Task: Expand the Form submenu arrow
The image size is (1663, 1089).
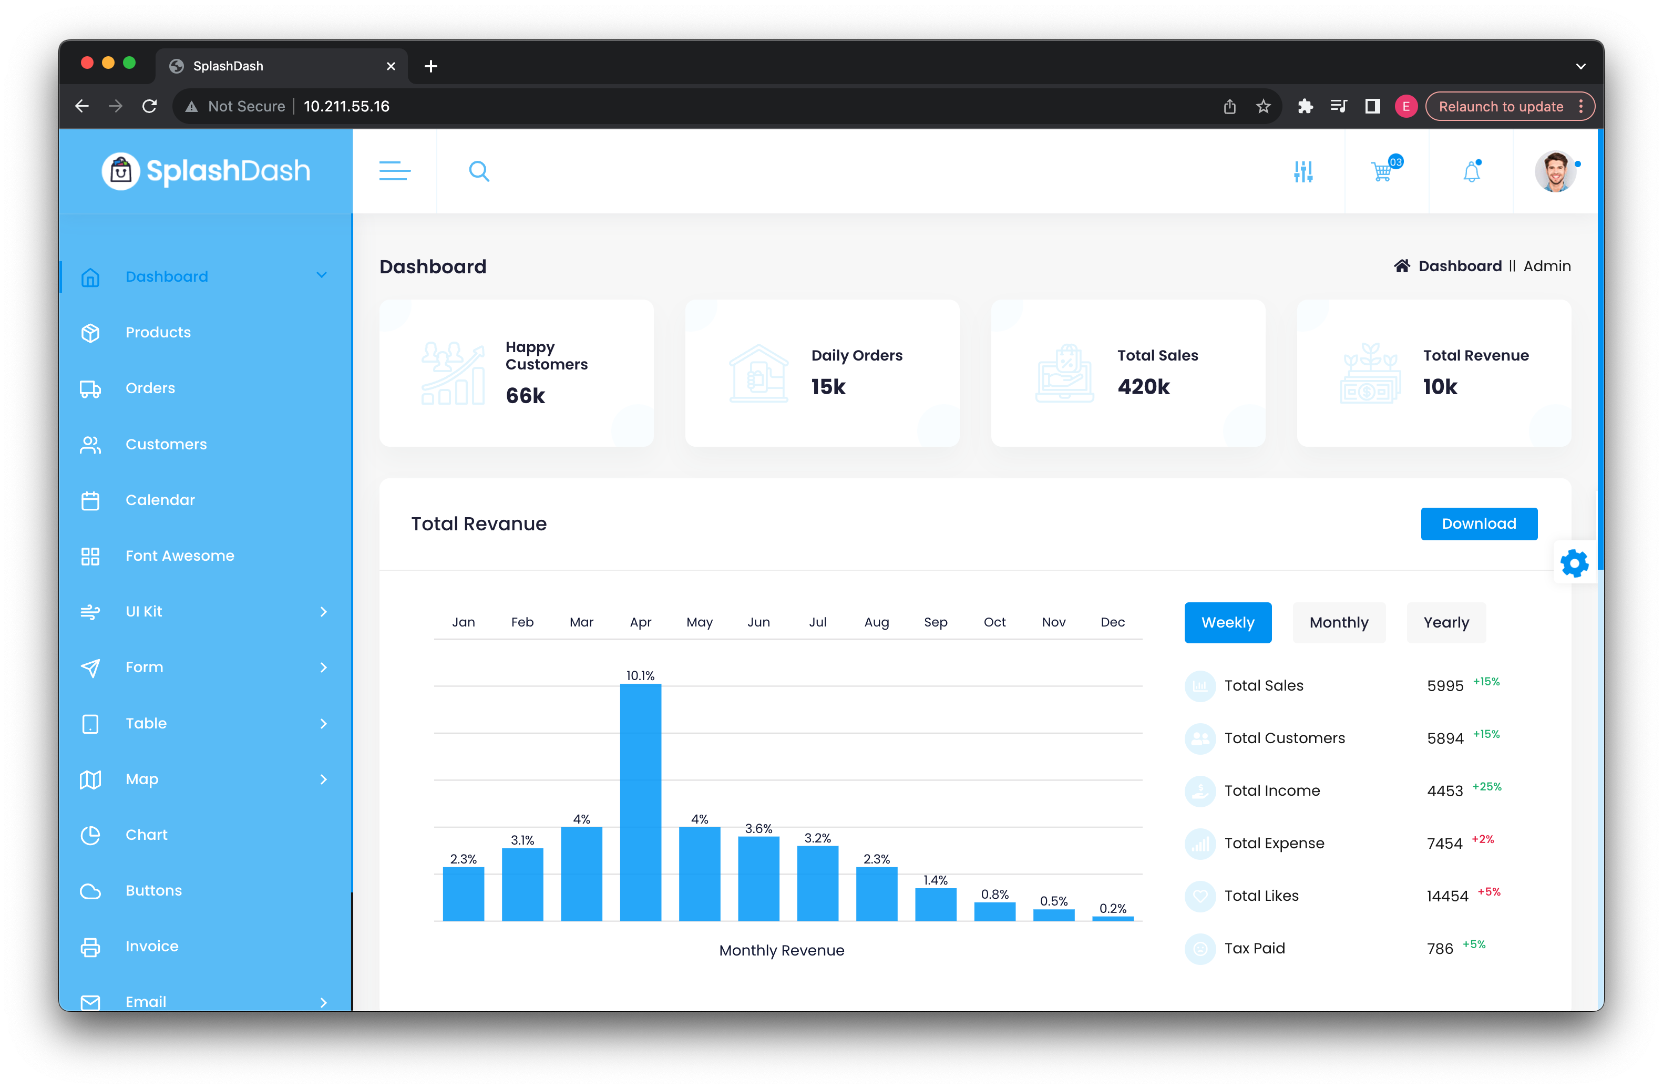Action: click(324, 668)
